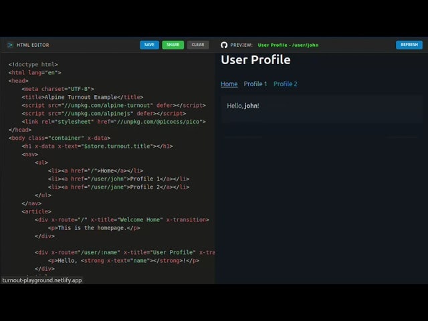Screen dimensions: 428x321
Task: Place cursor on the '<!doctype html>' line
Action: (x=33, y=64)
